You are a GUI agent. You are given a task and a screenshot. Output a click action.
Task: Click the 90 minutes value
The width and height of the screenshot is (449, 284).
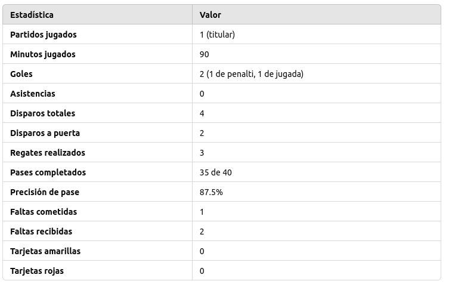(204, 54)
